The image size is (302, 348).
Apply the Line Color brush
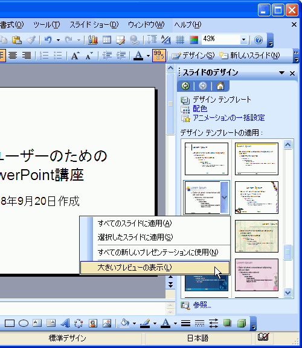[x=145, y=323]
